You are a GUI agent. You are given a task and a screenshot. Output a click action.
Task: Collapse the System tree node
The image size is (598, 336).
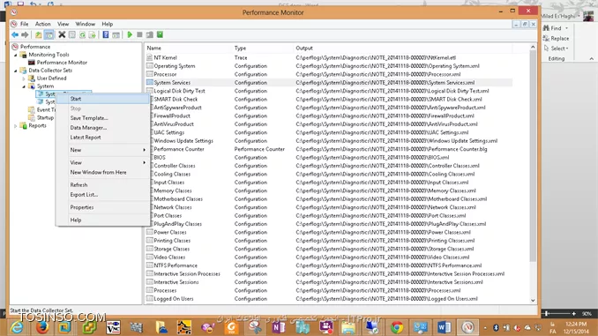click(x=24, y=86)
